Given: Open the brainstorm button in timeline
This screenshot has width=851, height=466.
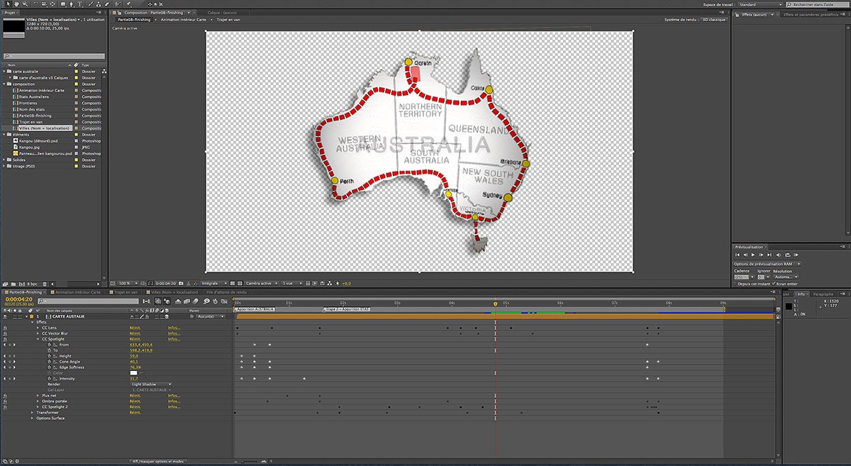Looking at the screenshot, I should [206, 301].
